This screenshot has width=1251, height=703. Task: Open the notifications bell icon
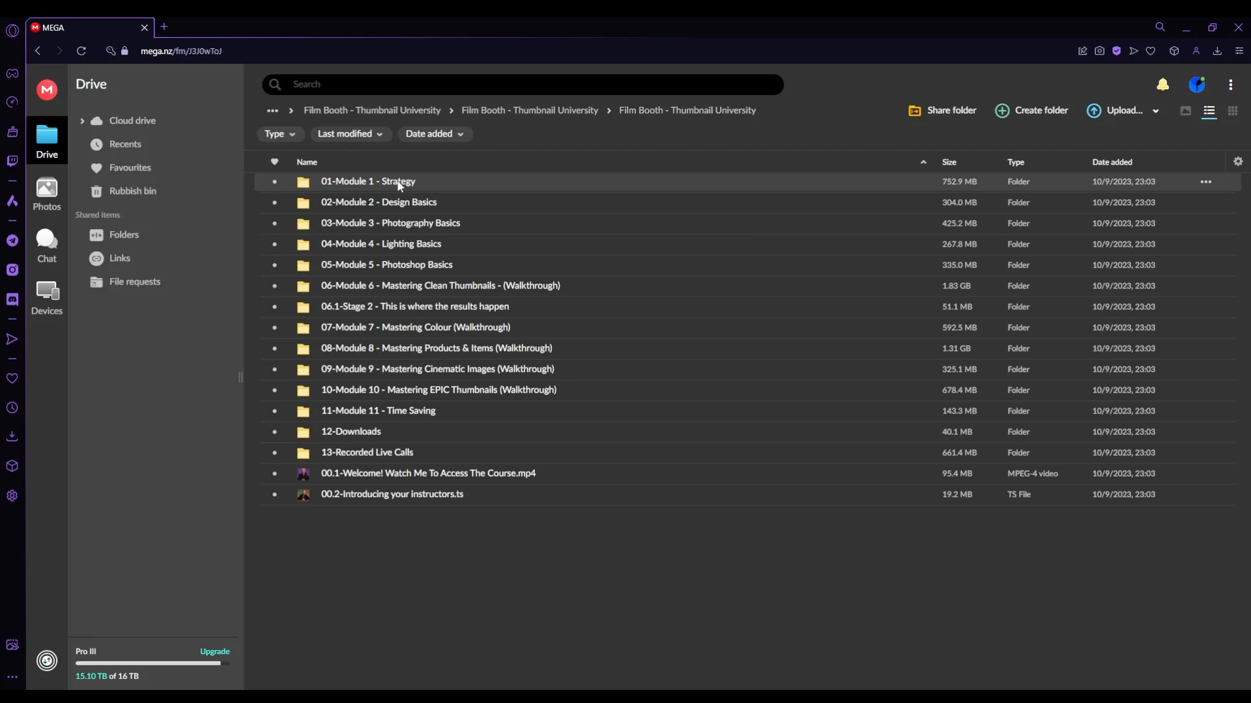click(1162, 85)
